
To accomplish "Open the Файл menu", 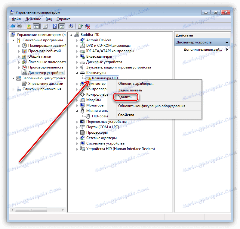I will click(16, 19).
